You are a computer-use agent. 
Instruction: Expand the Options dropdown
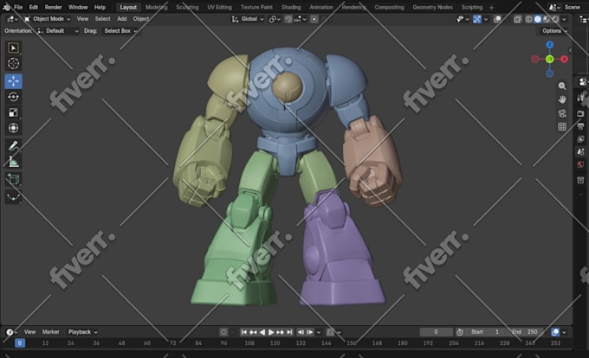[554, 31]
